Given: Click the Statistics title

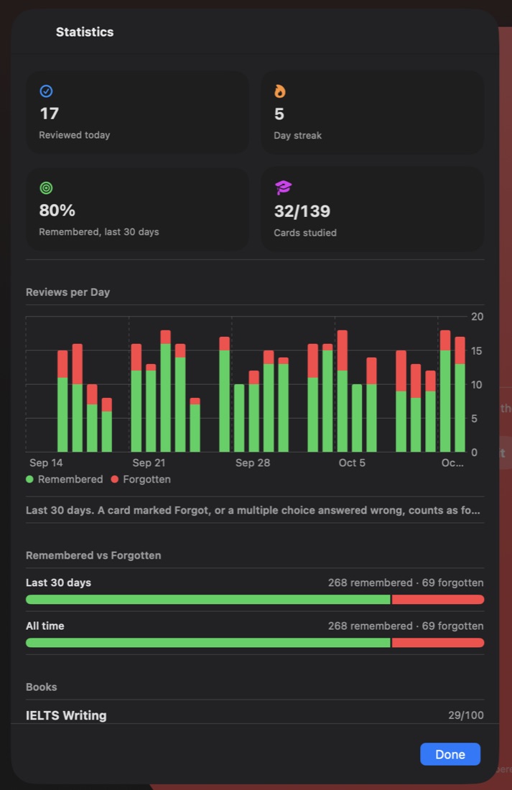Looking at the screenshot, I should coord(85,32).
